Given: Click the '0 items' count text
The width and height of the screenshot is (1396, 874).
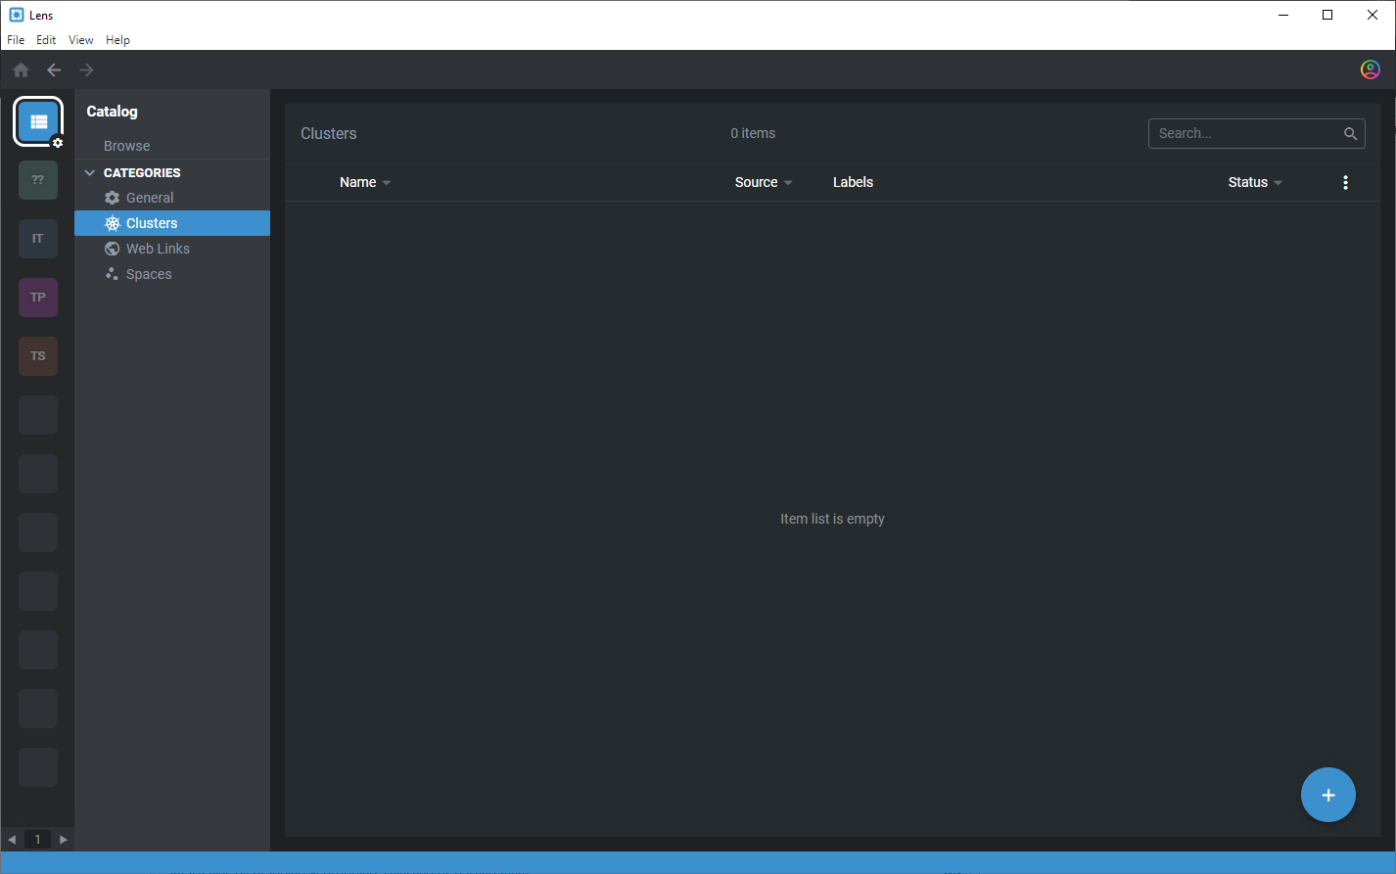Looking at the screenshot, I should [753, 133].
